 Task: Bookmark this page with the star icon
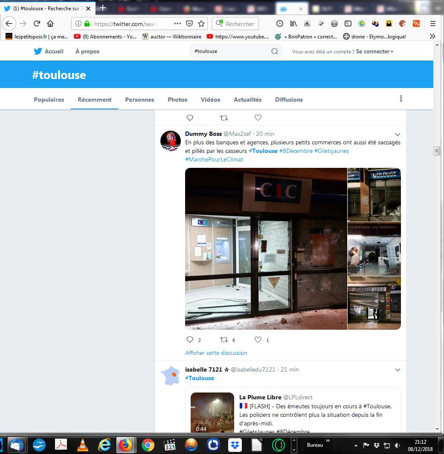201,23
